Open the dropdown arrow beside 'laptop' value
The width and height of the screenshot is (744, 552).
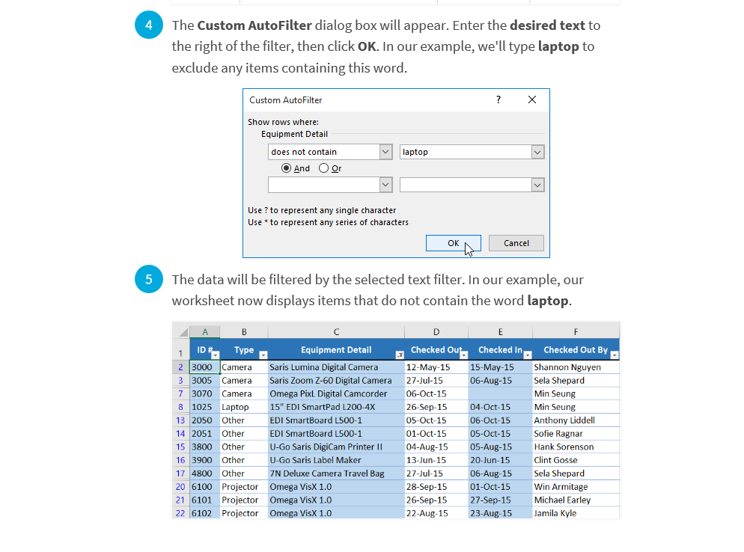(x=537, y=153)
